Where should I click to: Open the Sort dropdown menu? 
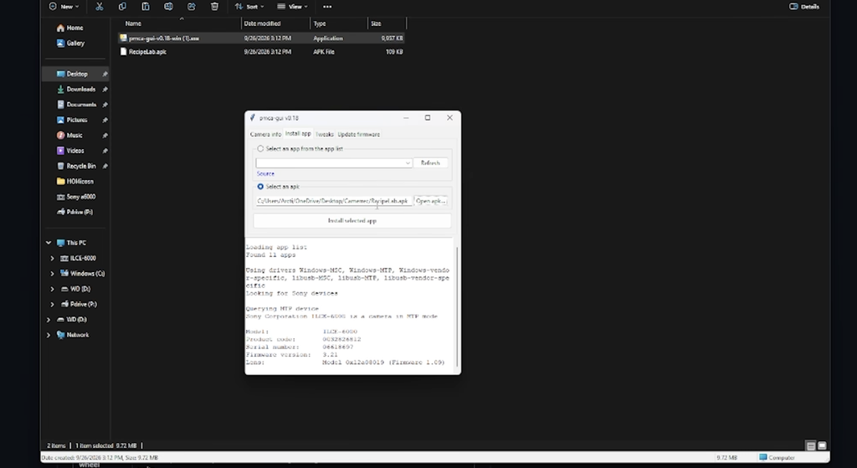pos(249,7)
